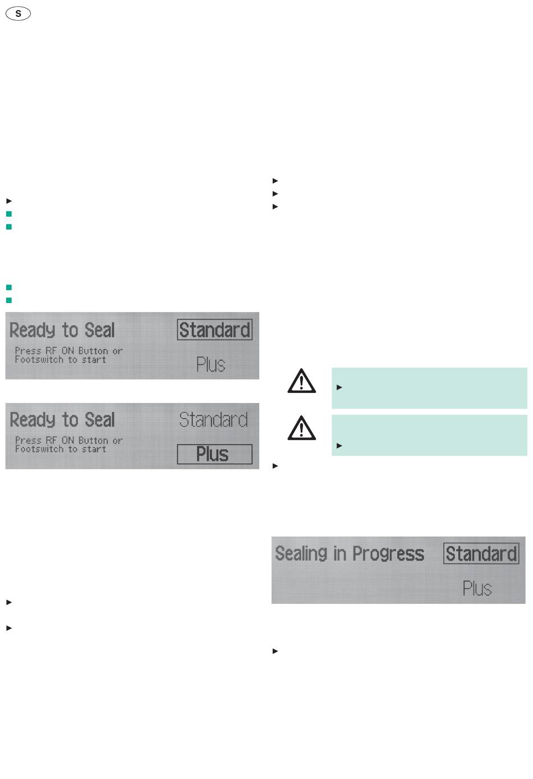Click Ready to Seal heading in top display
This screenshot has height=779, width=533.
(62, 331)
